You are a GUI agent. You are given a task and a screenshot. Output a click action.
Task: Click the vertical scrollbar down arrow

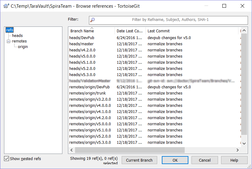click(x=244, y=143)
